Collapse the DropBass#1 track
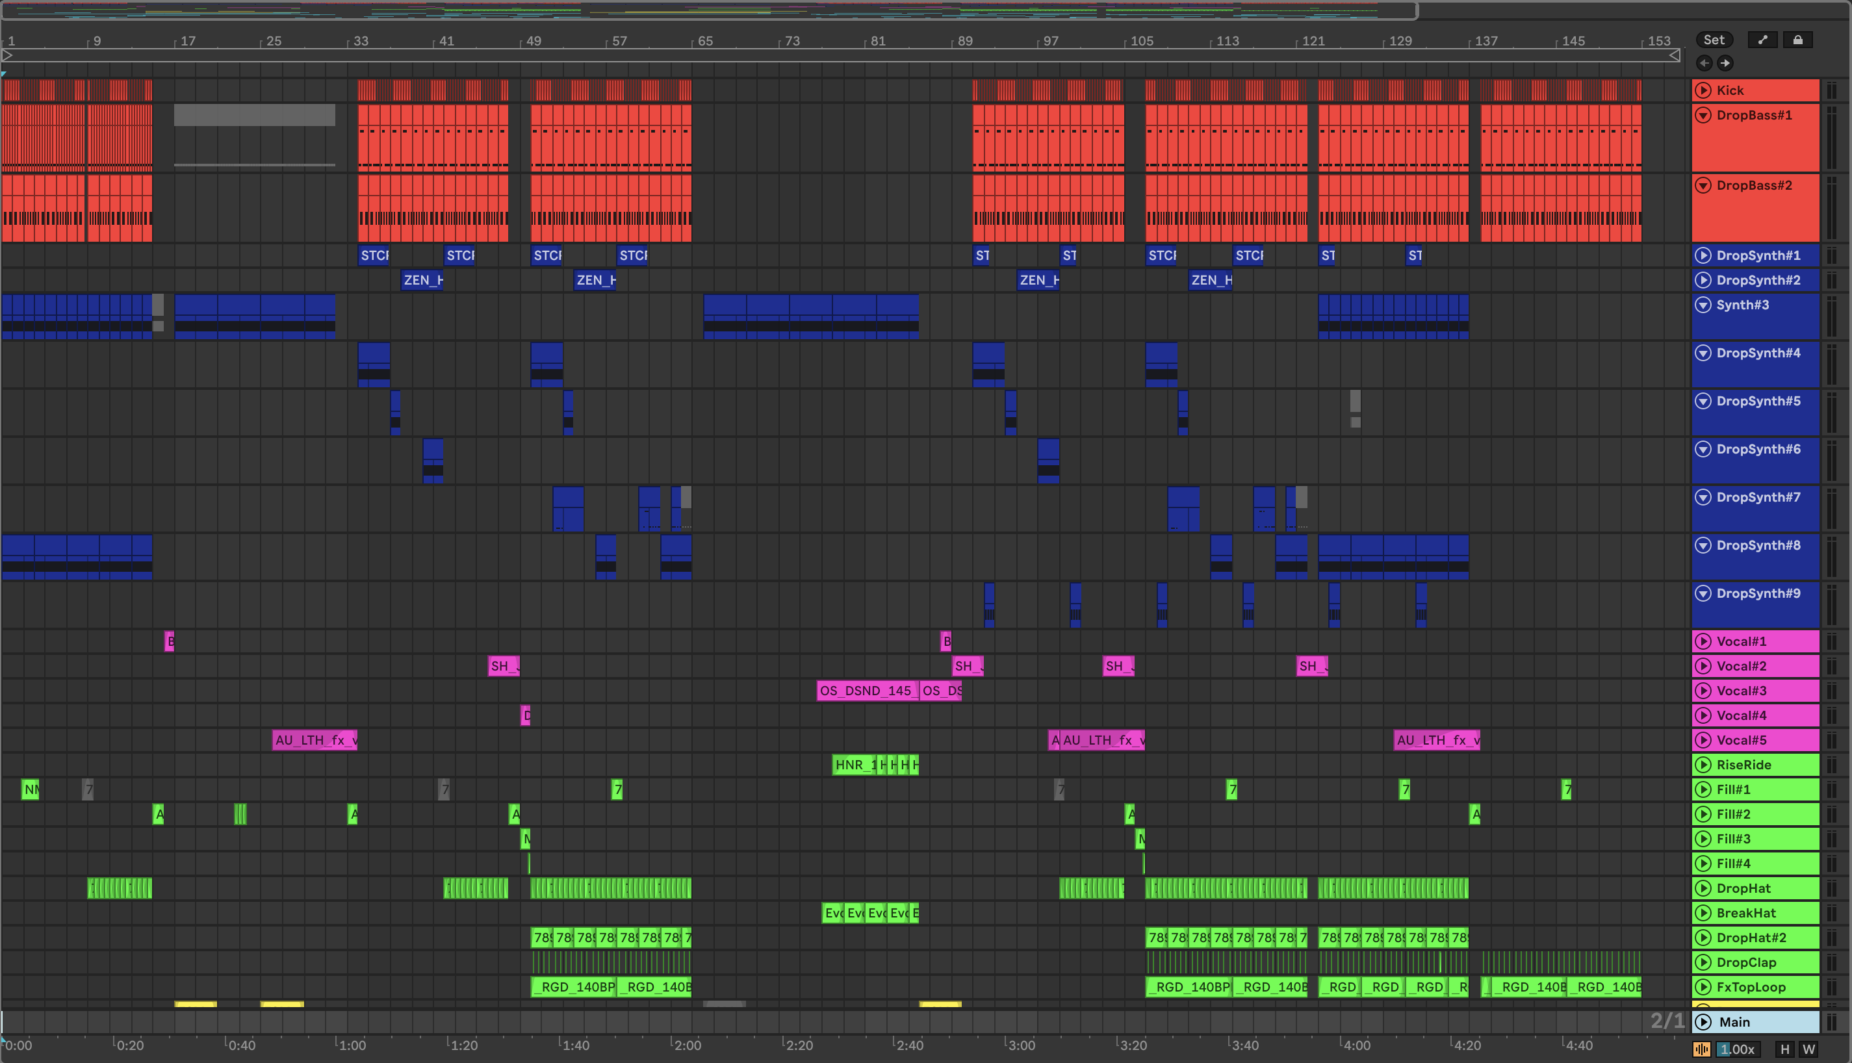 point(1703,116)
